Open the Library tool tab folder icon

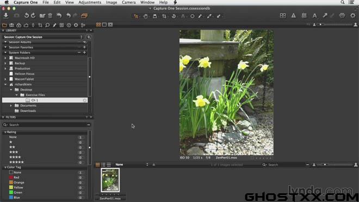4,25
